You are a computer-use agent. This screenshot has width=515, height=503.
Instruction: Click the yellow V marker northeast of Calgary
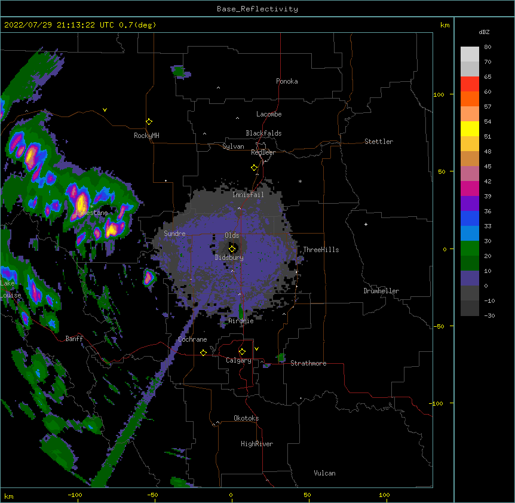tap(256, 349)
